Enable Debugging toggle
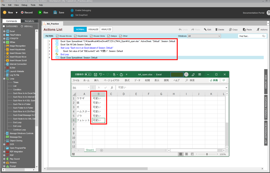Screen dimensions: 270x173 tap(72, 10)
